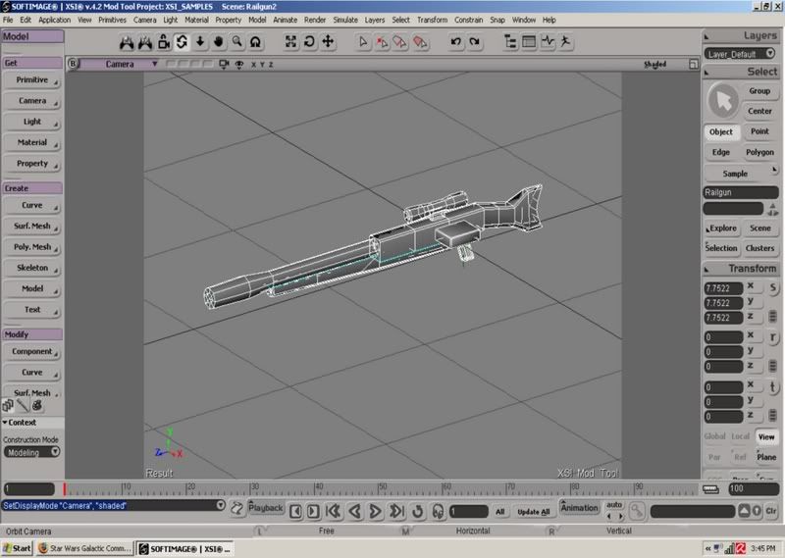This screenshot has width=785, height=558.
Task: Toggle the Edge selection filter
Action: (x=720, y=152)
